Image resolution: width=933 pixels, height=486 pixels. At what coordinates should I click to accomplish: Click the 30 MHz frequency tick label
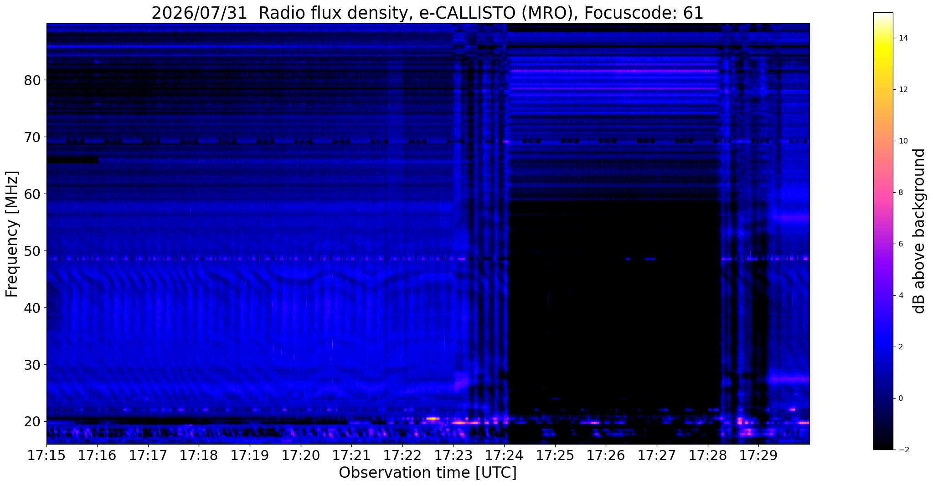[32, 365]
